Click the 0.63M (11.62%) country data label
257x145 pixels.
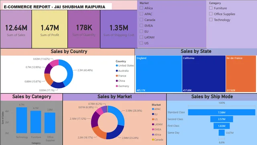tap(41, 59)
